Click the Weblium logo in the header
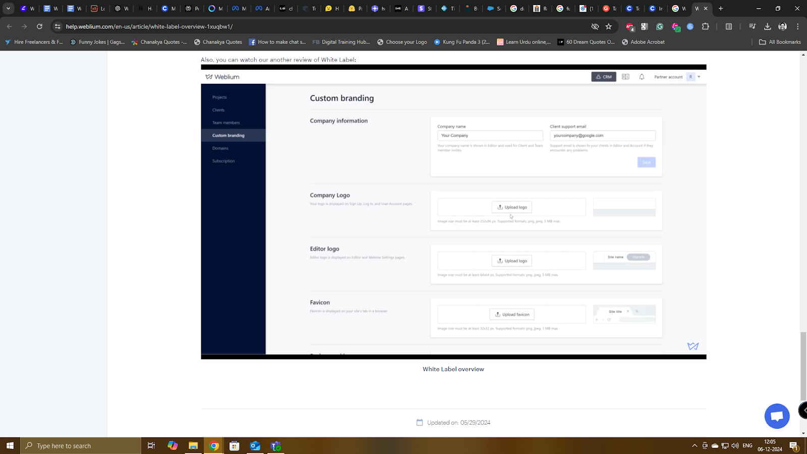Image resolution: width=807 pixels, height=454 pixels. [x=222, y=77]
